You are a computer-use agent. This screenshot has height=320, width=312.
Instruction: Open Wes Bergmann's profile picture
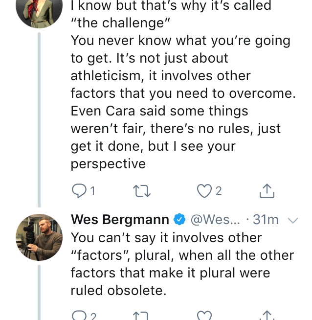click(x=39, y=237)
